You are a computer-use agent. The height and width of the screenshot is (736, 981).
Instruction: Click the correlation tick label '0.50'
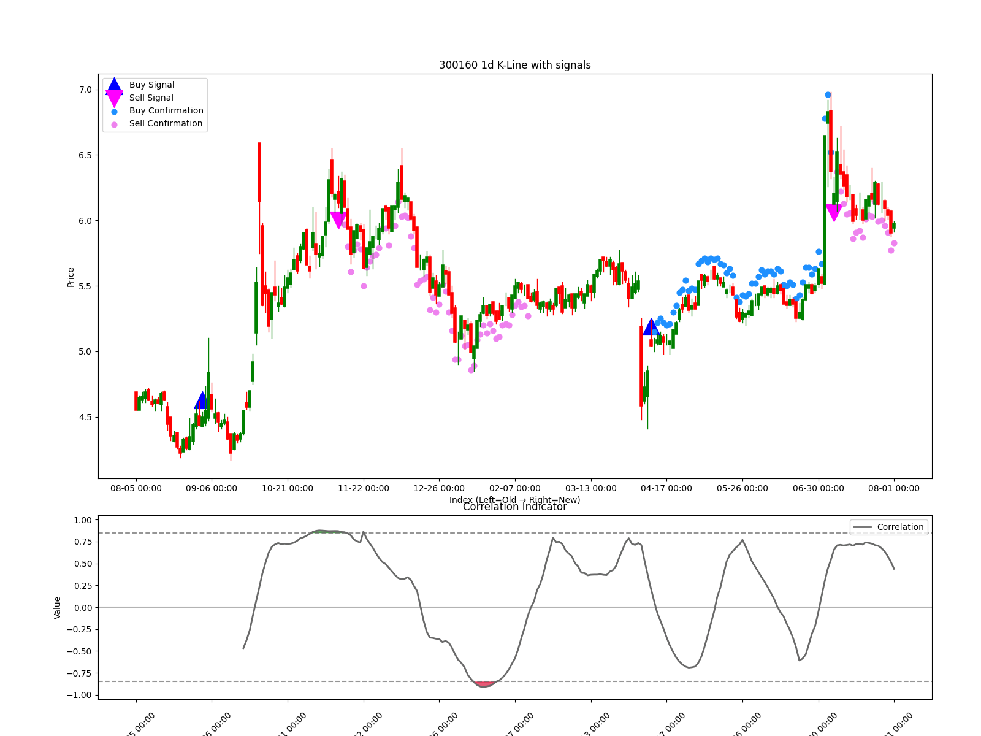(x=83, y=564)
